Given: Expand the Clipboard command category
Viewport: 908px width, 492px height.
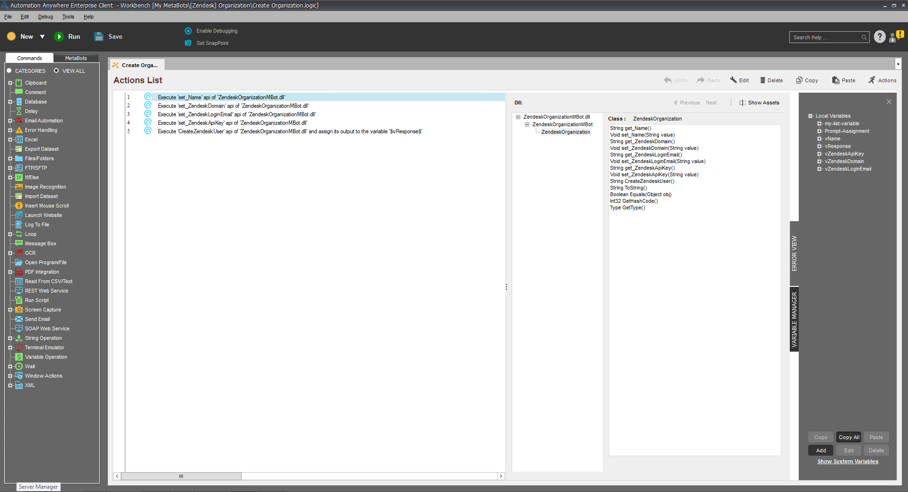Looking at the screenshot, I should click(10, 83).
